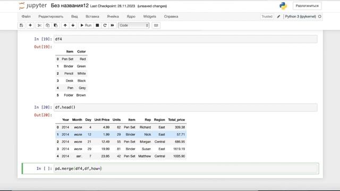Click the Susan cell in Rep column

147,149
